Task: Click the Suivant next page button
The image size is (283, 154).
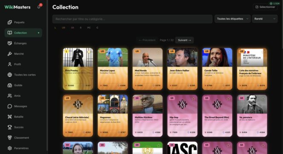Action: pos(185,40)
